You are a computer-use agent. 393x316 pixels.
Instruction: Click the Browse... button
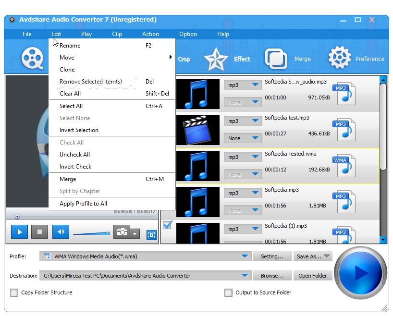[x=272, y=276]
